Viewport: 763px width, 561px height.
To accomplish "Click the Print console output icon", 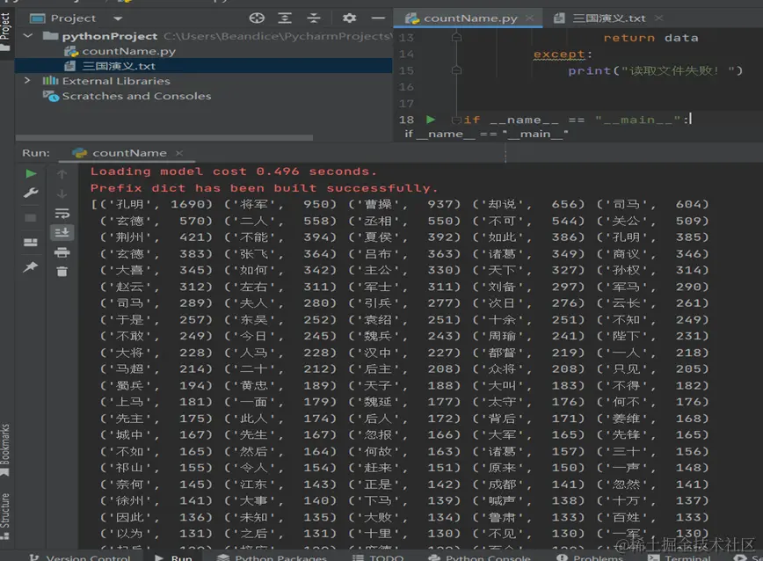I will click(62, 252).
